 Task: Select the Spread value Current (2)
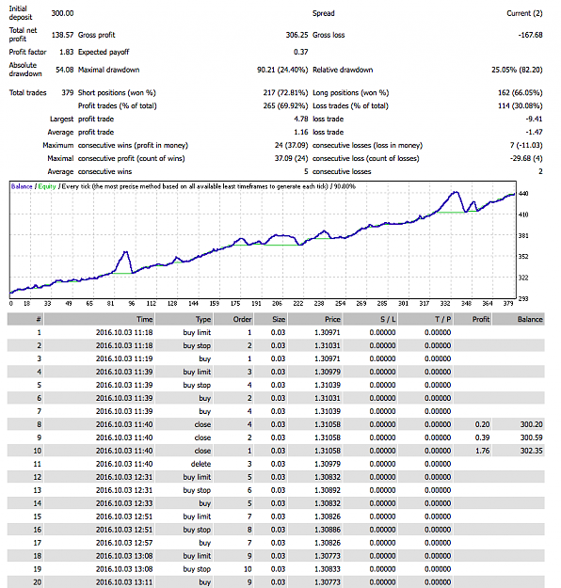524,13
